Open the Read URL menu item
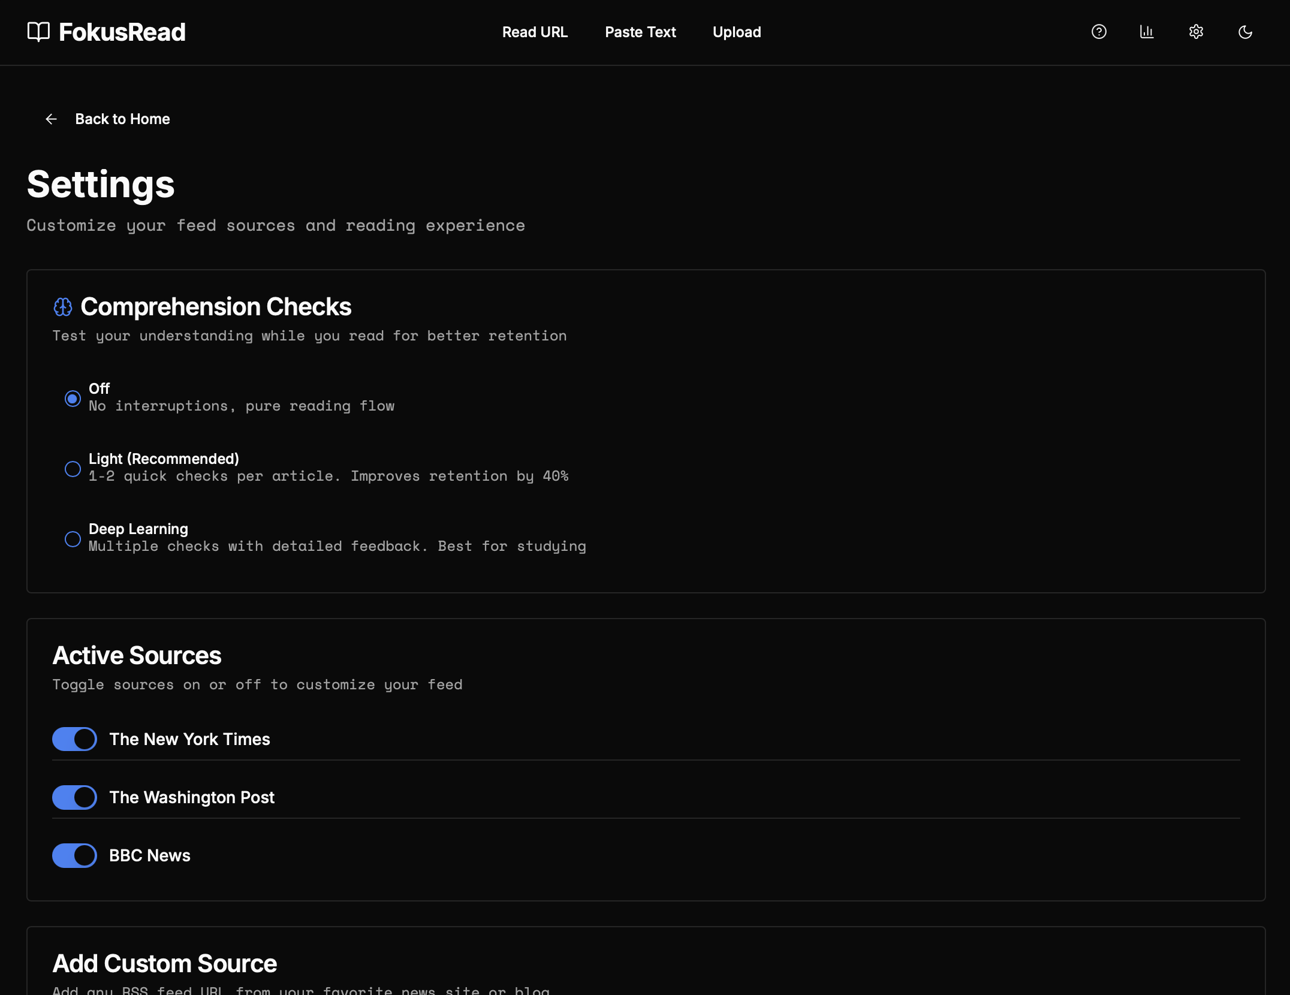The image size is (1290, 995). (x=535, y=32)
